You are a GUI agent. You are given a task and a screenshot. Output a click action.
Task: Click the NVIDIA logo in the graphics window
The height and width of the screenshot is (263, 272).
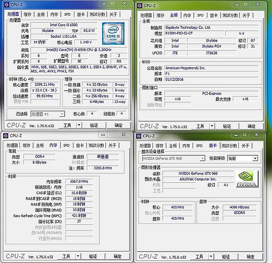click(x=247, y=179)
